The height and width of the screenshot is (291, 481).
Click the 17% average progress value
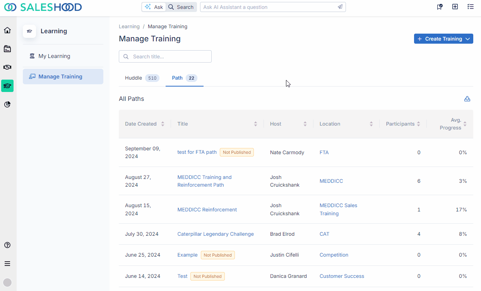pyautogui.click(x=461, y=209)
